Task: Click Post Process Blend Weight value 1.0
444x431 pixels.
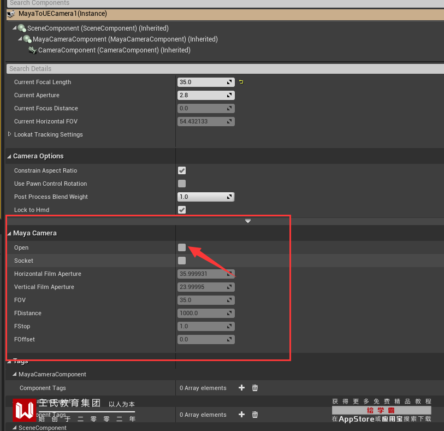Action: 206,197
